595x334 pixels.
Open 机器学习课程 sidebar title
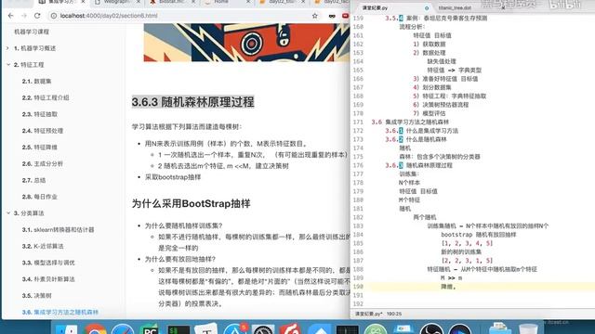[x=32, y=32]
